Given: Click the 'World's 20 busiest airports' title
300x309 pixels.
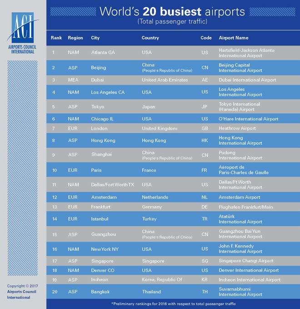Looking at the screenshot, I should (x=172, y=11).
